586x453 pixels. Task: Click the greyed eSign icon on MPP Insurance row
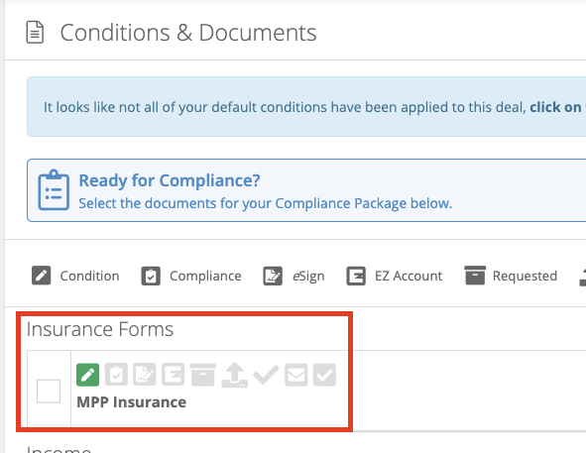click(145, 375)
